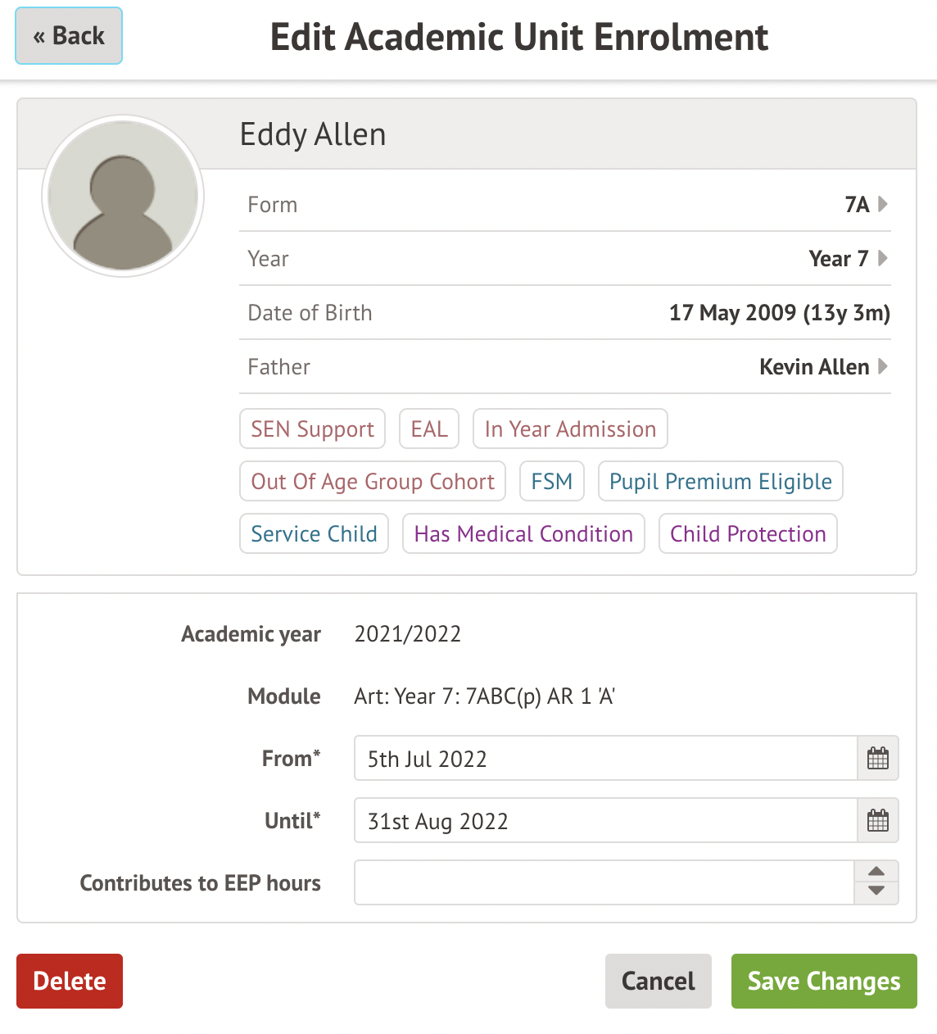The image size is (937, 1034).
Task: Focus the From date input field
Action: [x=606, y=759]
